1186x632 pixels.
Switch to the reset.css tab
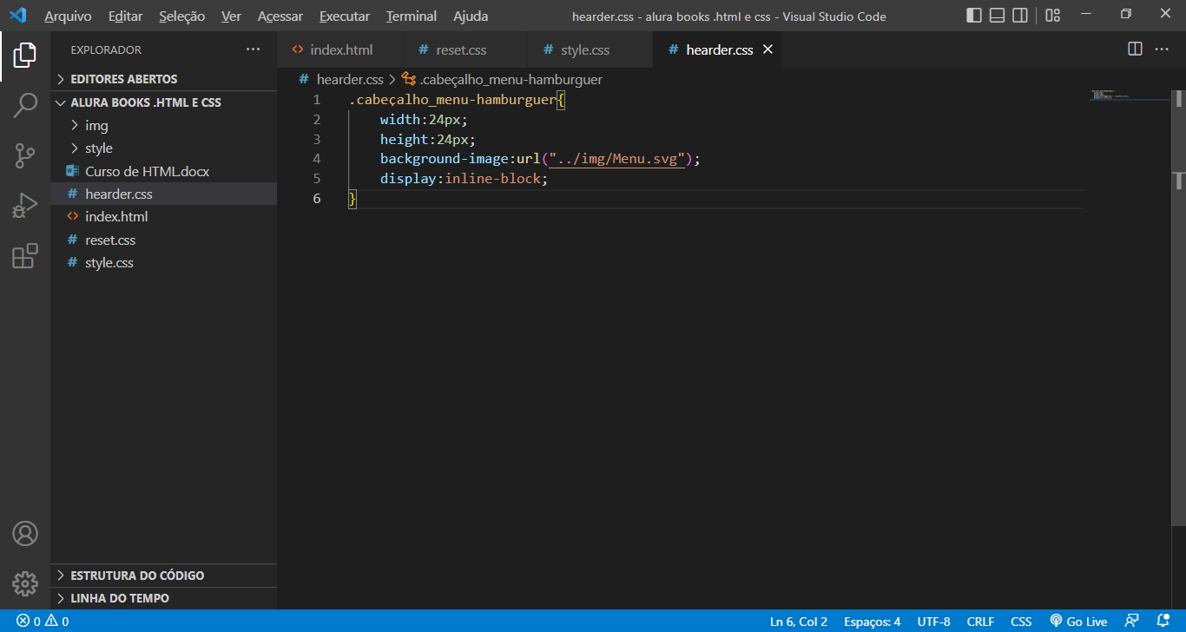pos(465,49)
